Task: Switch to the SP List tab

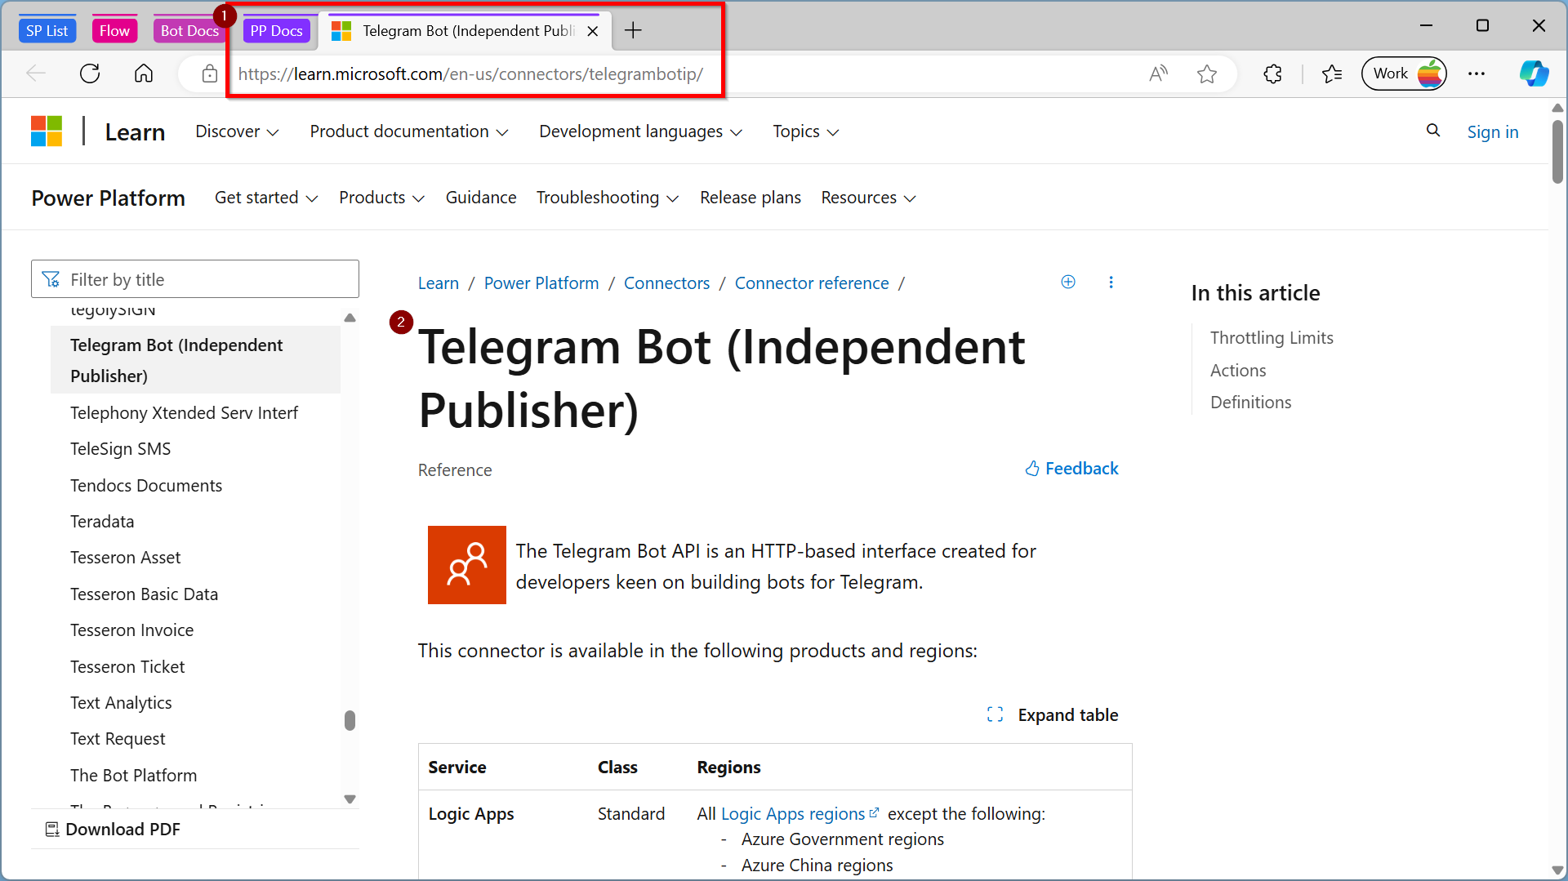Action: 47,31
